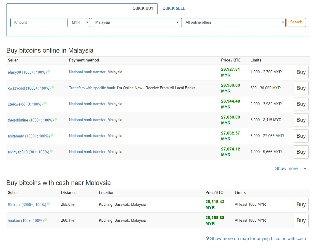
Task: Open the MYR currency dropdown
Action: (79, 22)
